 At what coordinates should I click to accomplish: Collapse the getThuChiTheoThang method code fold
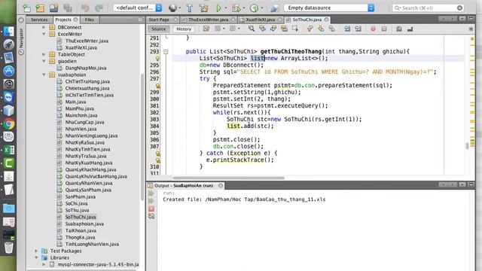tap(166, 52)
